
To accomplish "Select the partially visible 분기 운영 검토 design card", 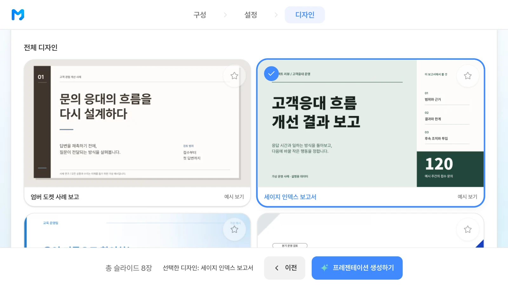I will 371,230.
